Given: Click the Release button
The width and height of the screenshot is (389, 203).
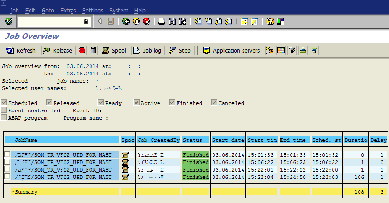Looking at the screenshot, I should (x=58, y=50).
